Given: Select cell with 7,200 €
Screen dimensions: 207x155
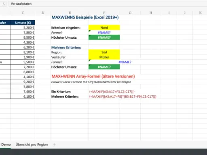Looking at the screenshot, I should coord(23,67).
